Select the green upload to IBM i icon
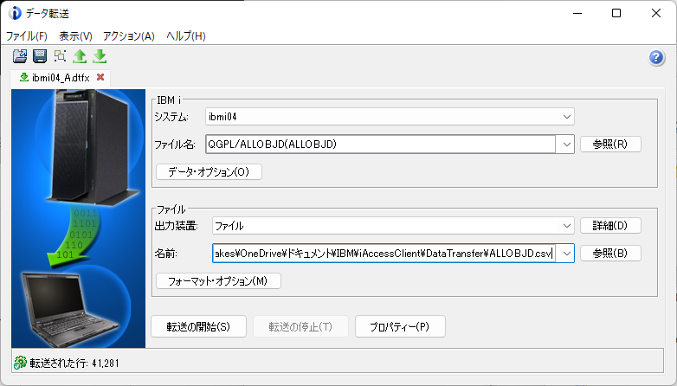 [x=80, y=56]
